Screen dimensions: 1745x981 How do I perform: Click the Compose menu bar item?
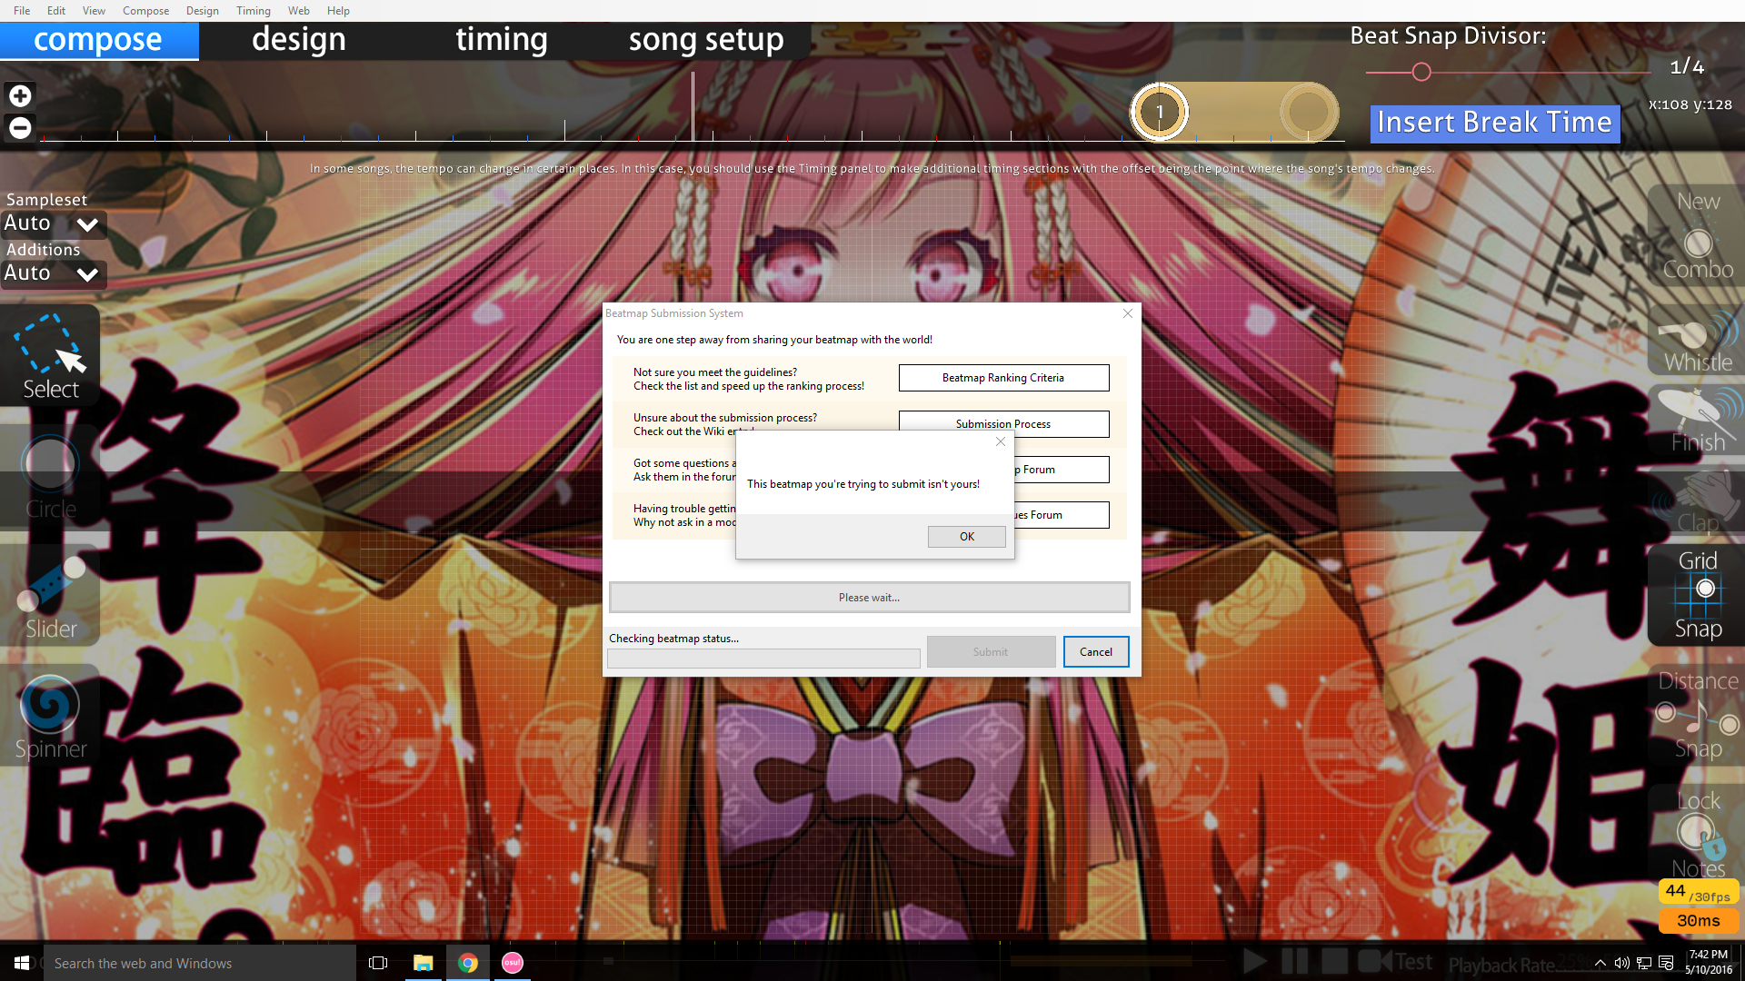point(143,11)
